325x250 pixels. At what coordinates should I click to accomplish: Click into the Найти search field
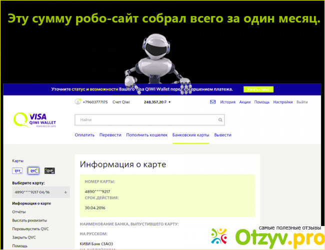tap(145, 120)
